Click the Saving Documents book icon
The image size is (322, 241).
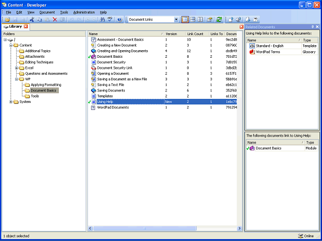click(x=94, y=90)
